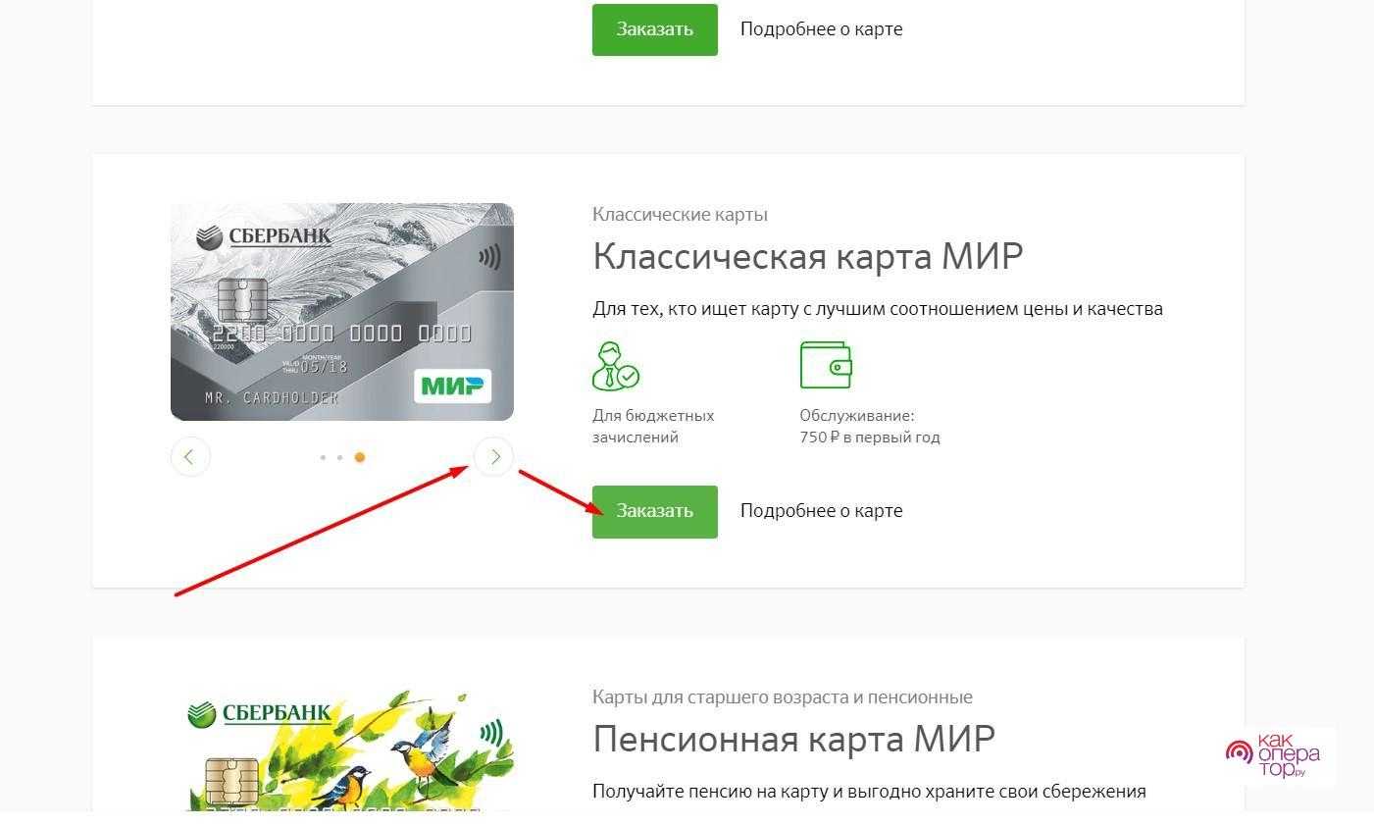Select the second carousel dot indicator

coord(339,457)
